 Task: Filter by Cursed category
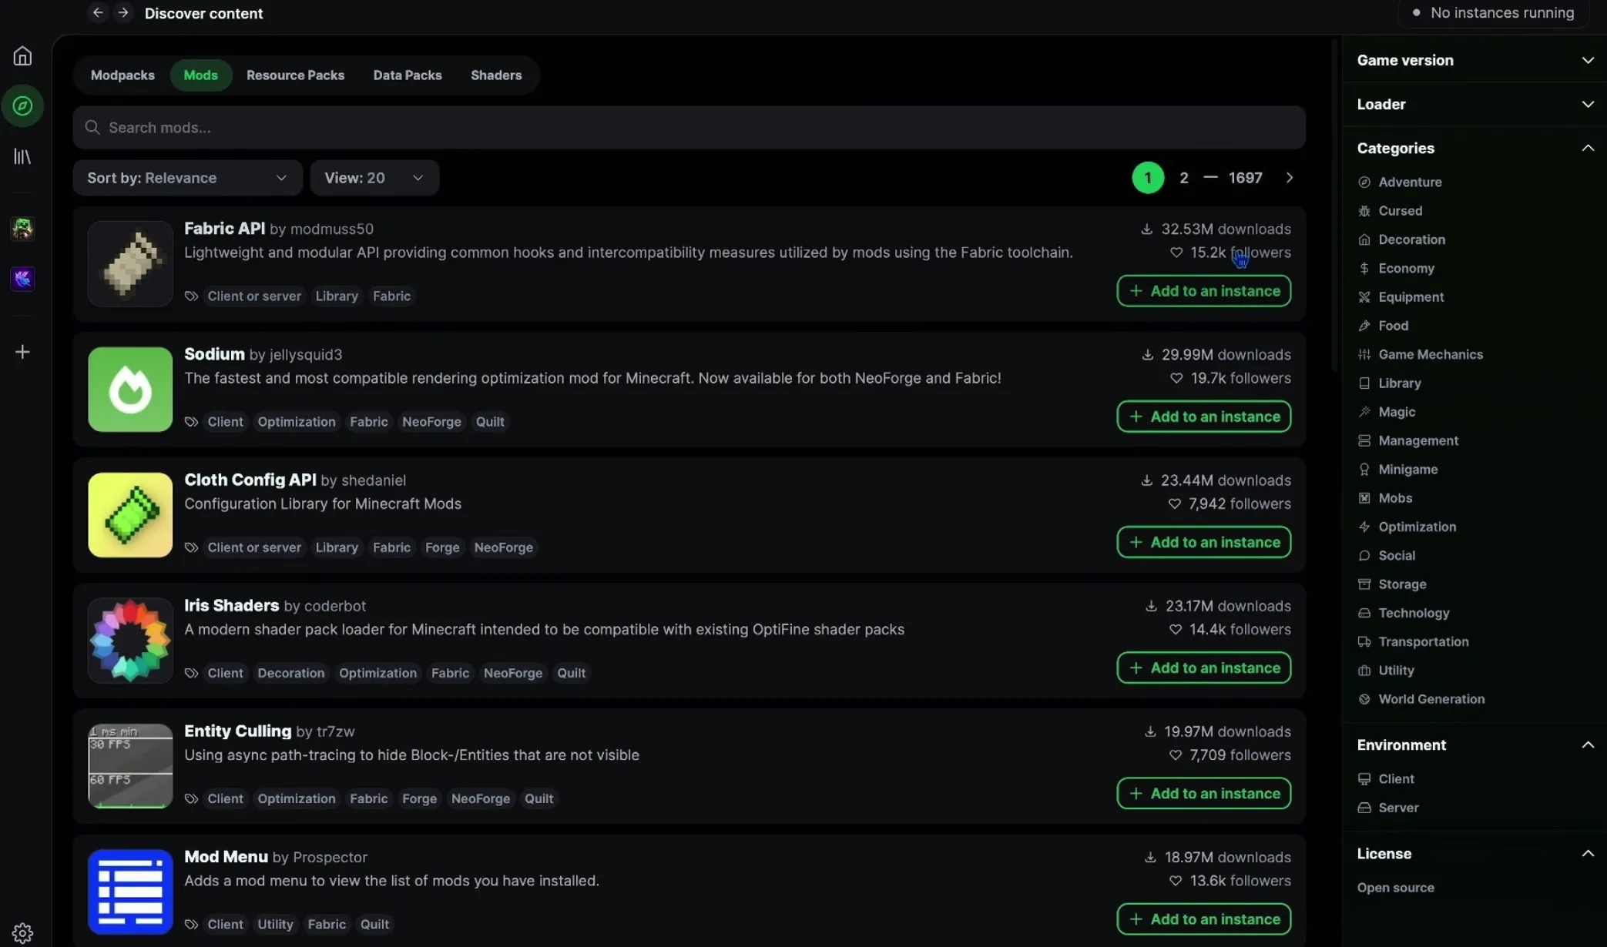click(1391, 211)
